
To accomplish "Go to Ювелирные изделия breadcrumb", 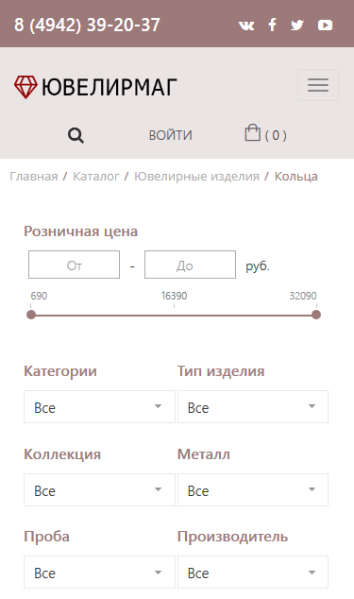I will coord(196,176).
